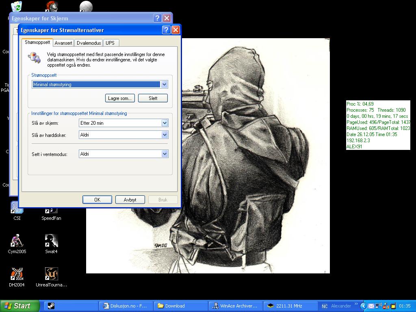Open the knight helmet desktop shortcut
Viewport: 416px width, 312px height.
coord(51,6)
